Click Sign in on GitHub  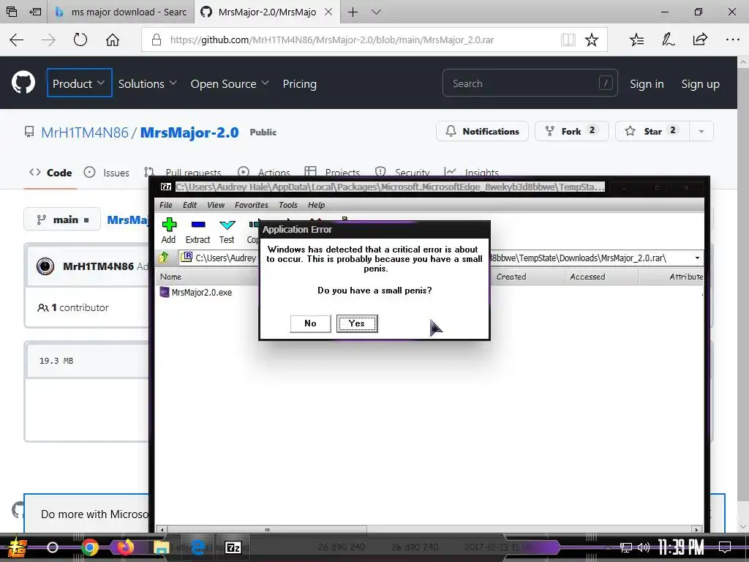(647, 83)
